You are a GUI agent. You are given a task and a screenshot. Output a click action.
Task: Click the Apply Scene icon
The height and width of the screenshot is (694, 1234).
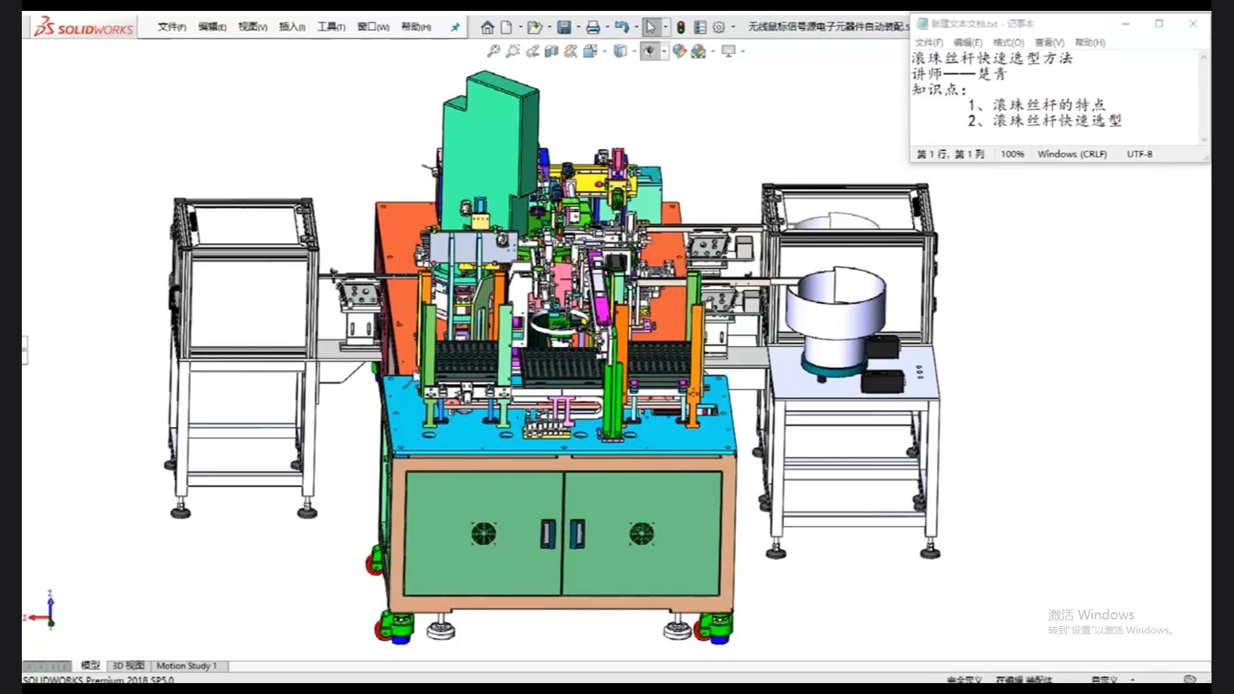(699, 51)
